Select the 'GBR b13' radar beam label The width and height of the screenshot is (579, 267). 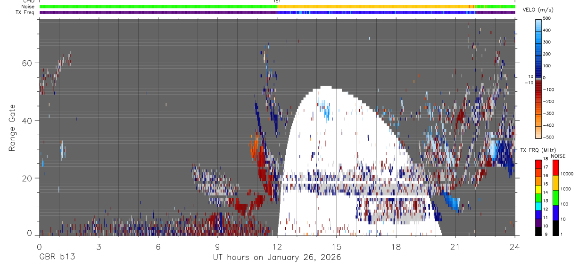click(x=57, y=258)
